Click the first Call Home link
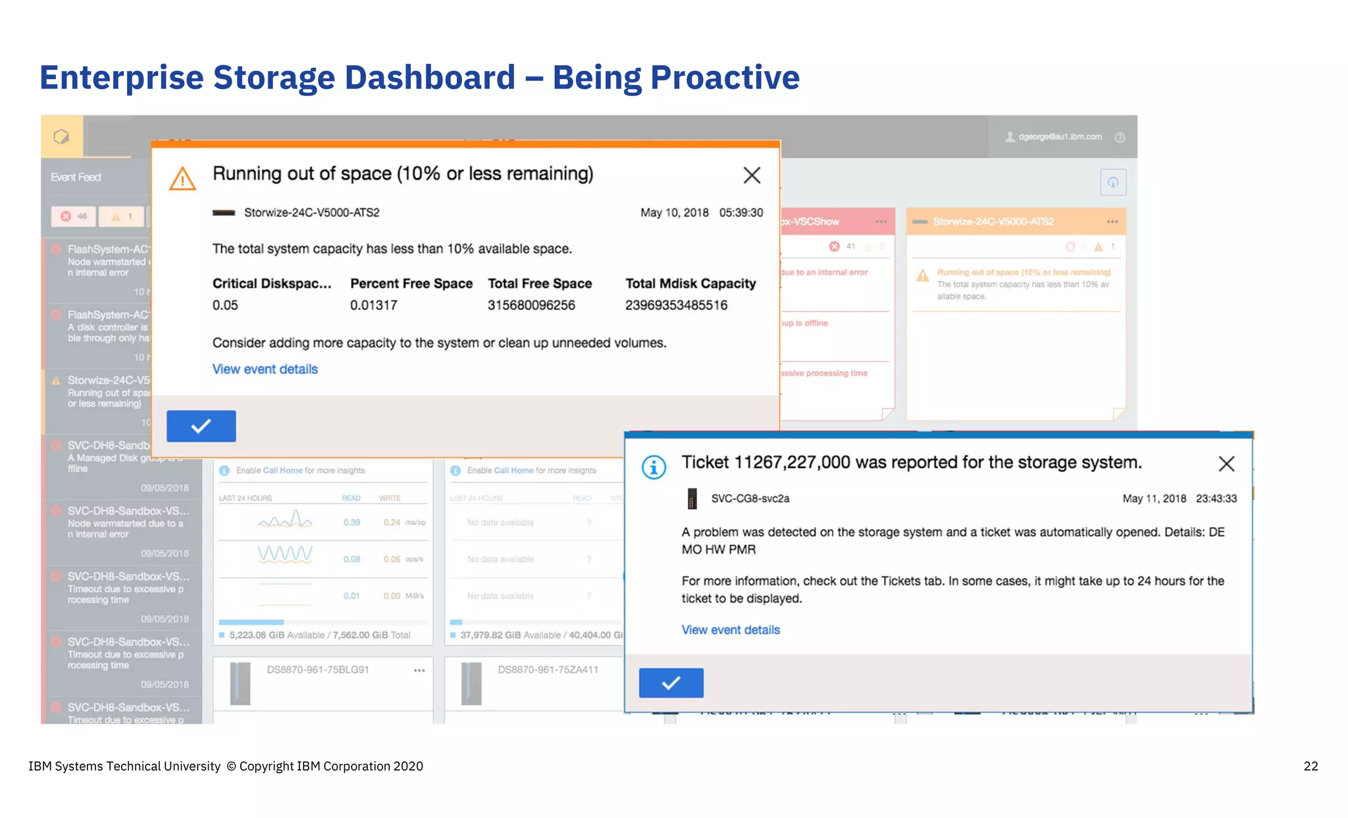 pos(282,471)
